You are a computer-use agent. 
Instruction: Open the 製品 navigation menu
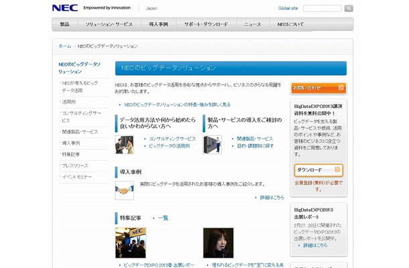(64, 25)
